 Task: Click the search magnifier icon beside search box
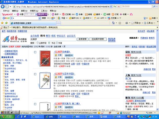click(154, 7)
